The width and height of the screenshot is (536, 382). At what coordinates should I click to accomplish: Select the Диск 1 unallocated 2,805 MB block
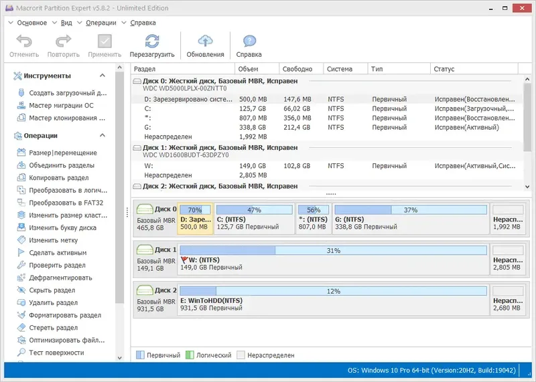(x=509, y=259)
